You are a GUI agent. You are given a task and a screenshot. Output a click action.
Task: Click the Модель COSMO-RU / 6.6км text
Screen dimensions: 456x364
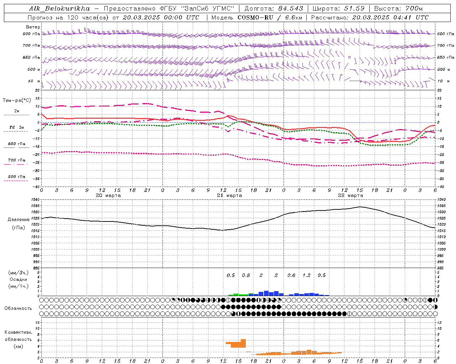pos(257,17)
